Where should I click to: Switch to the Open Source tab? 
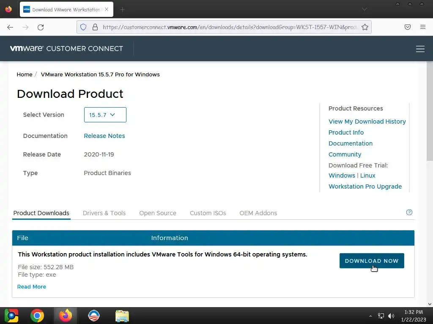tap(158, 213)
